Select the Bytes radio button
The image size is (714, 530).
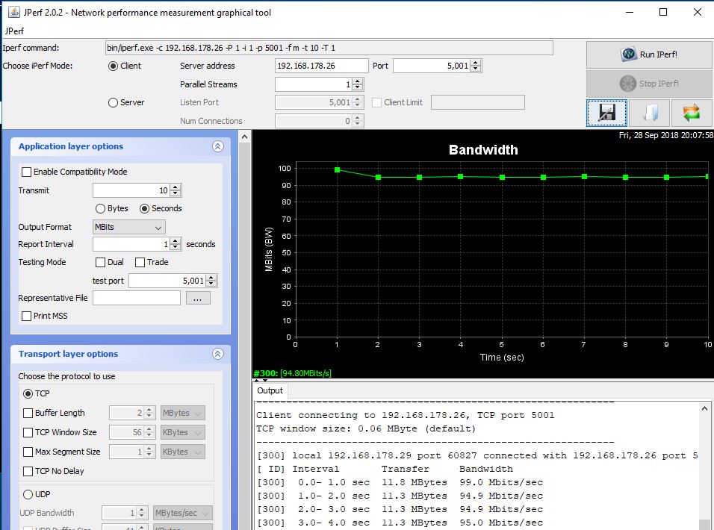tap(100, 209)
